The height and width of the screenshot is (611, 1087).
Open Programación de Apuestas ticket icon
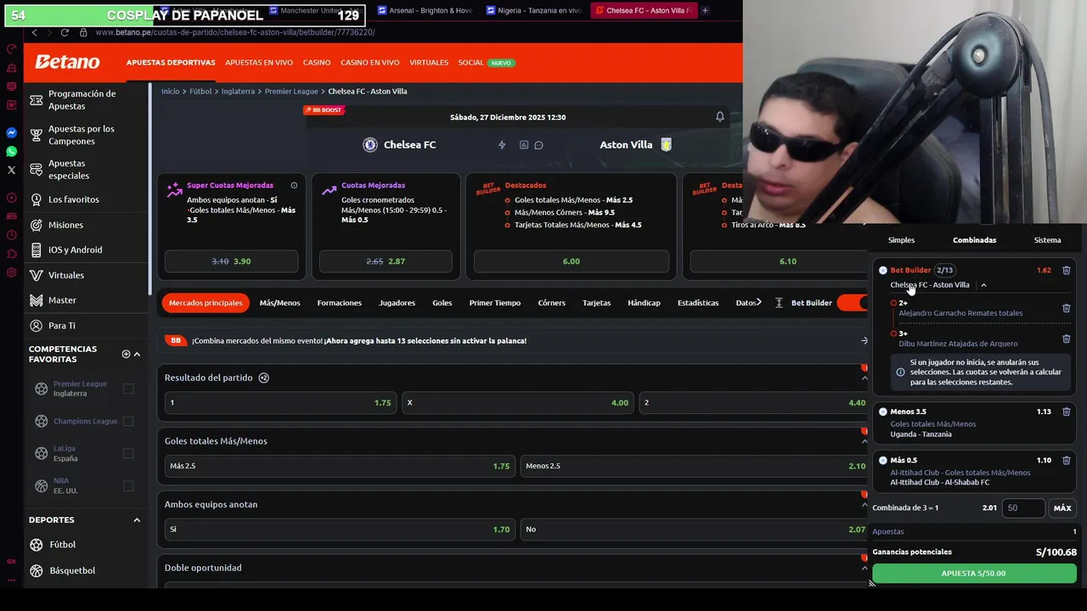click(x=37, y=100)
